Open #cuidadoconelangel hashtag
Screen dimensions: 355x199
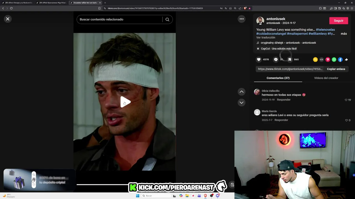pos(271,34)
